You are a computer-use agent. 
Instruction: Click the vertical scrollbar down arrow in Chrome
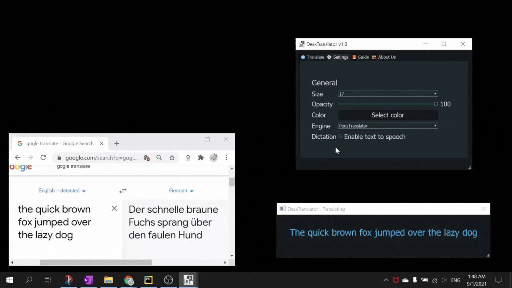[x=232, y=256]
